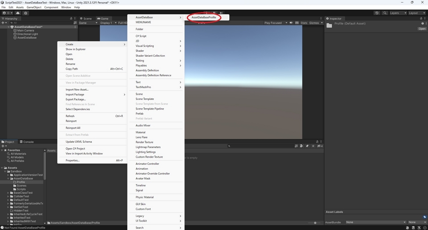Click the search-by-label tag icon

click(307, 146)
